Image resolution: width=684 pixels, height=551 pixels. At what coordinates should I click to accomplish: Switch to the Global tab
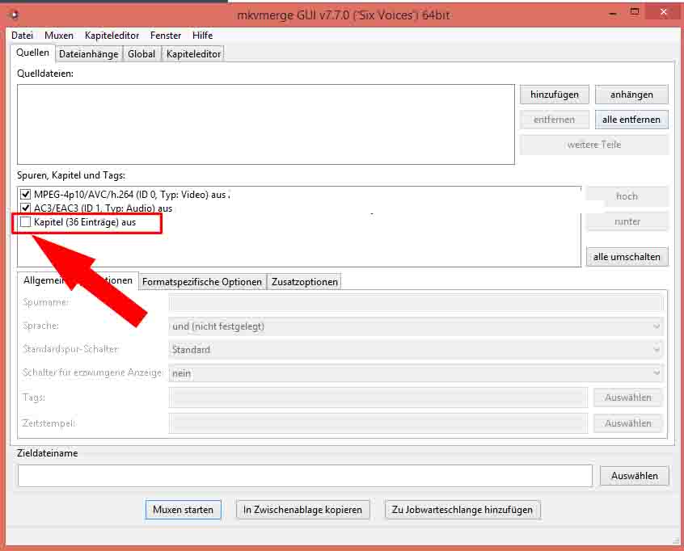point(141,54)
